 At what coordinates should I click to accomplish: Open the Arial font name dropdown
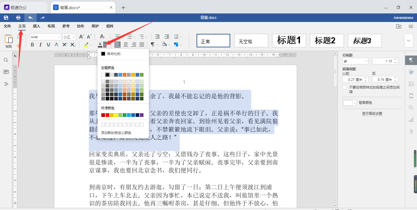pos(59,37)
